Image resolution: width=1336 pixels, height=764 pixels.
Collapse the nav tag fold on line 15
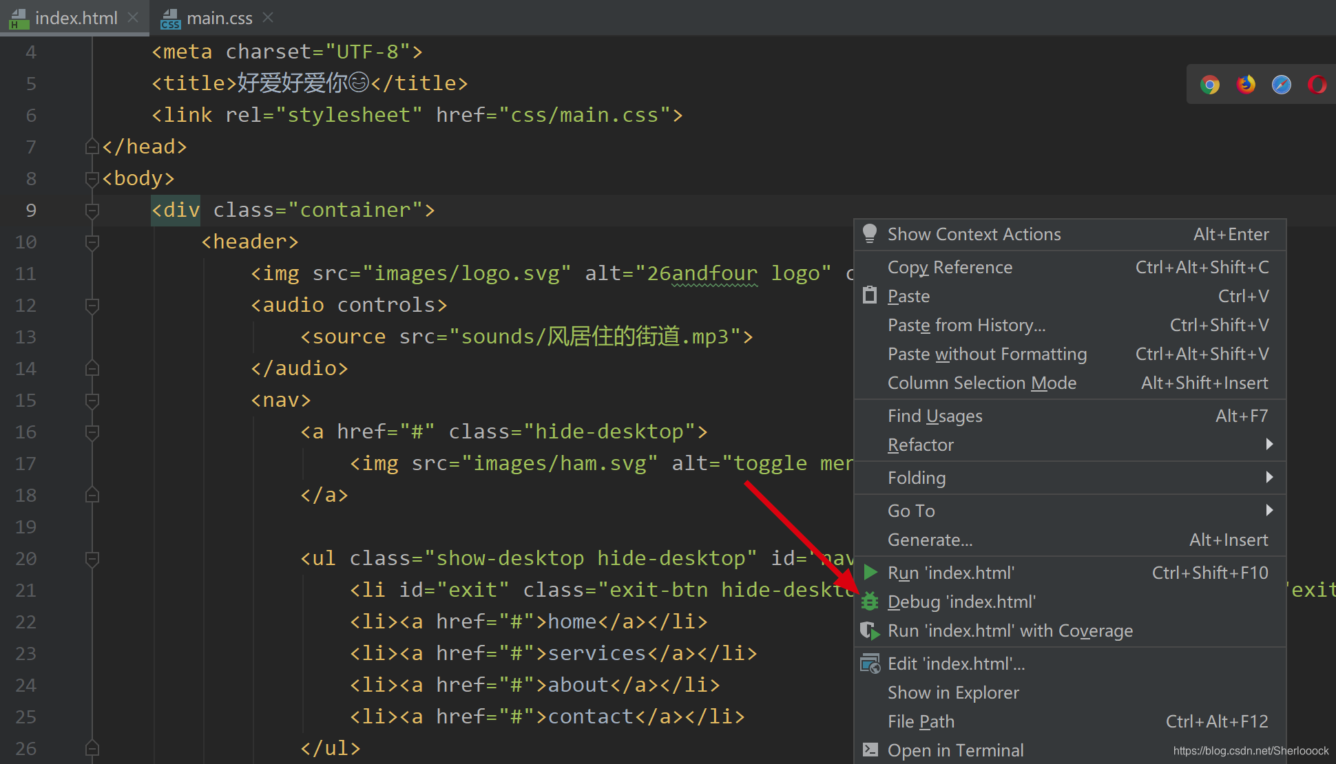pyautogui.click(x=92, y=400)
